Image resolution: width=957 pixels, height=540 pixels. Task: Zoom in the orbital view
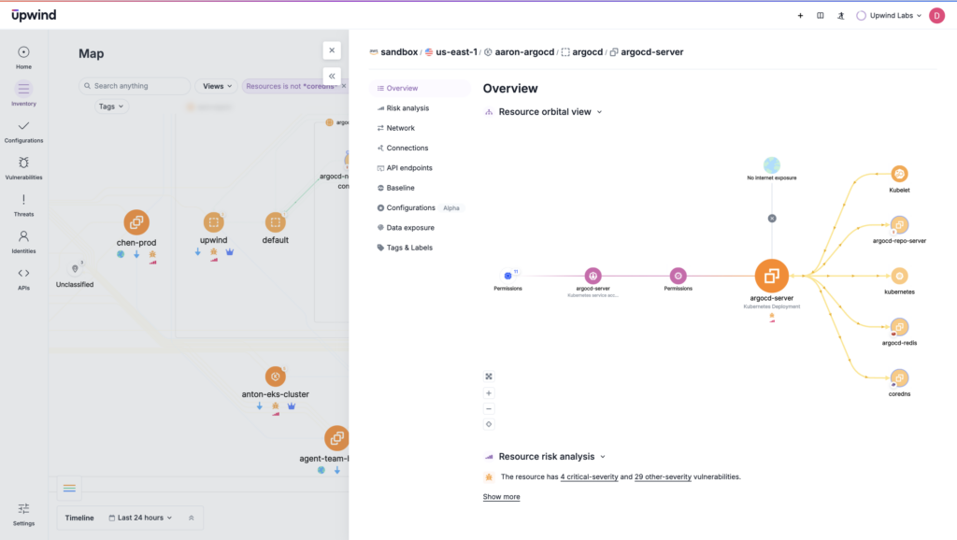pos(489,393)
